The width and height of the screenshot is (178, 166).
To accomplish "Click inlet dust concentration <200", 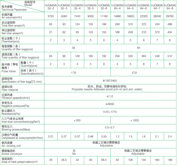I will (77, 120).
